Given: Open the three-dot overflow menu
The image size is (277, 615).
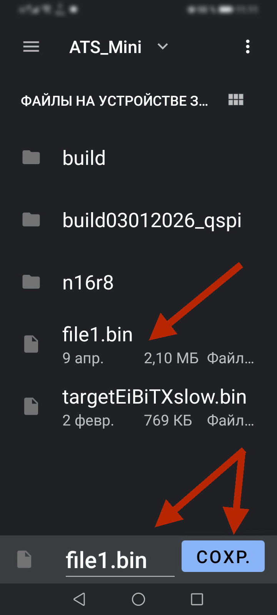Looking at the screenshot, I should coord(247,47).
